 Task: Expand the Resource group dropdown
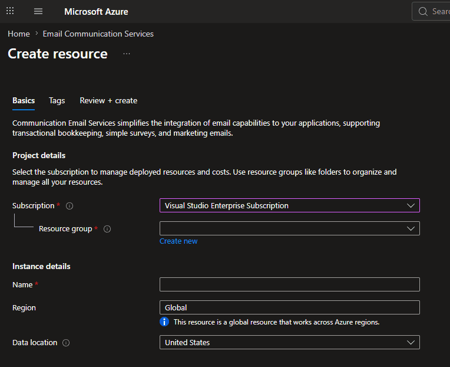click(x=290, y=228)
